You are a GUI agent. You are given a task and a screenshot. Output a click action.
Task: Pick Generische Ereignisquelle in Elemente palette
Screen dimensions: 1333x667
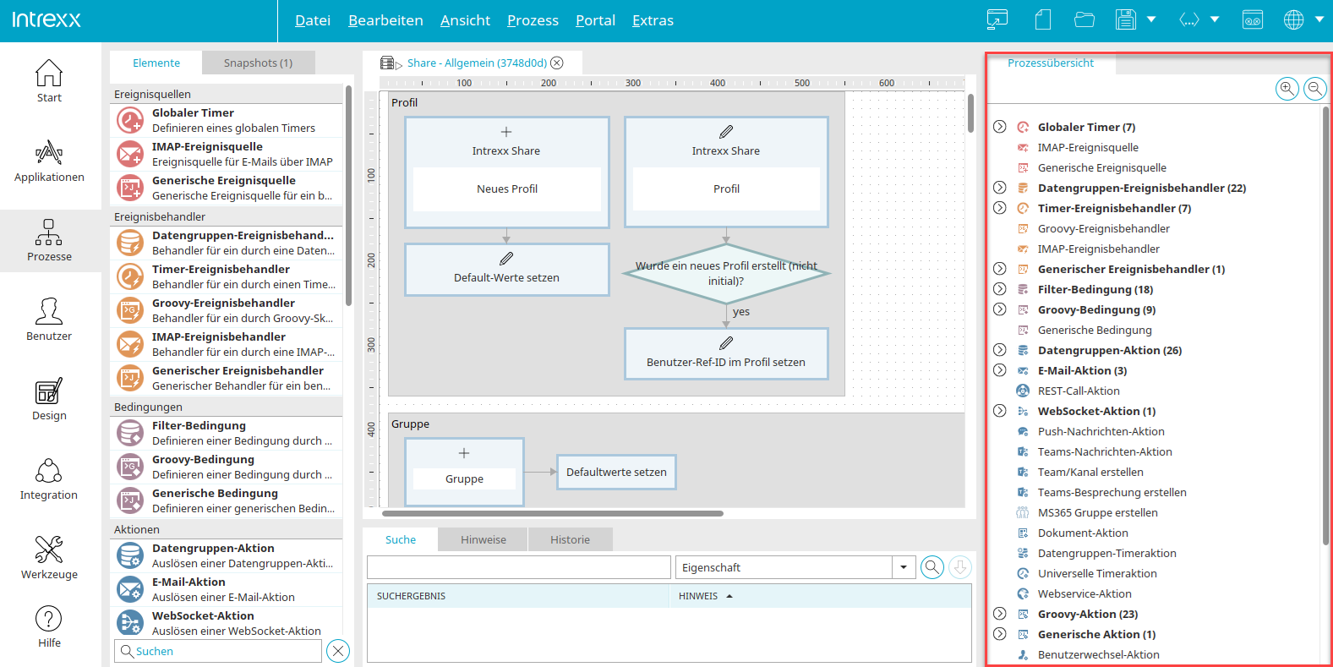coord(227,188)
